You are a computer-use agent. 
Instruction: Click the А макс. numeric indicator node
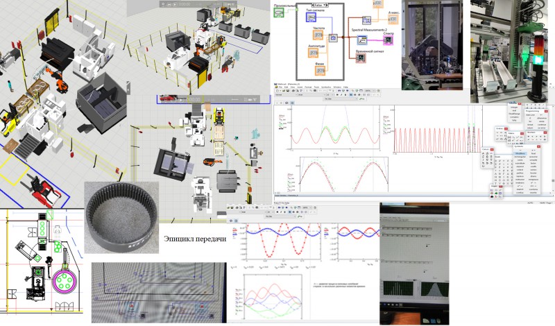[x=393, y=19]
